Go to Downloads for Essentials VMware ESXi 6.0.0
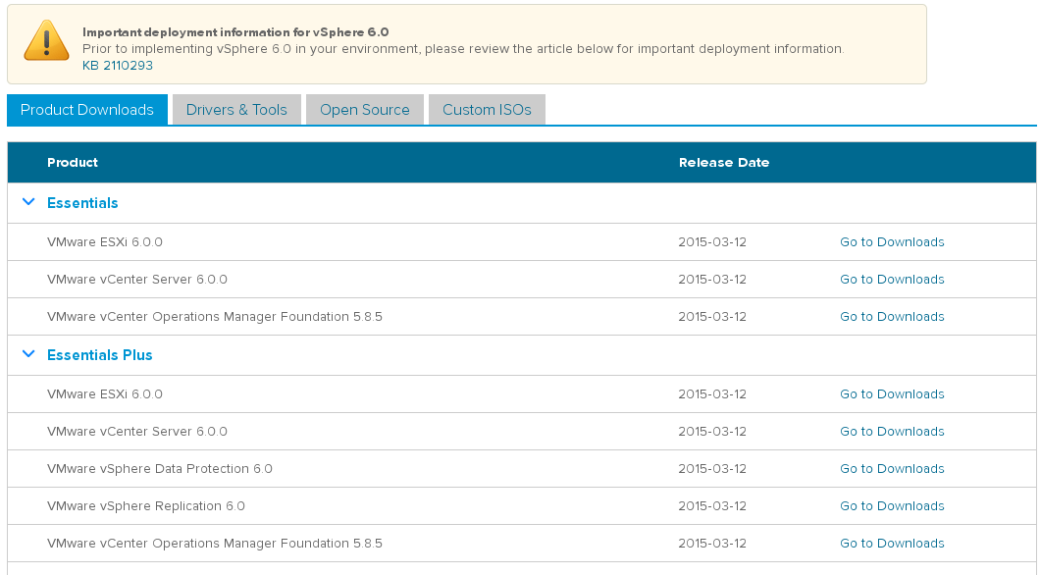 point(892,242)
